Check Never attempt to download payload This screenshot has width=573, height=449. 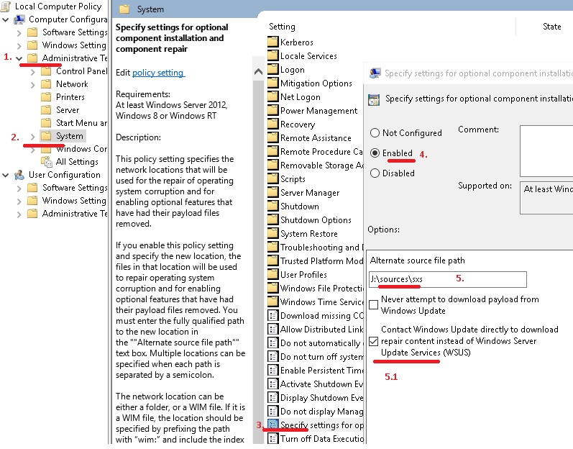(373, 304)
